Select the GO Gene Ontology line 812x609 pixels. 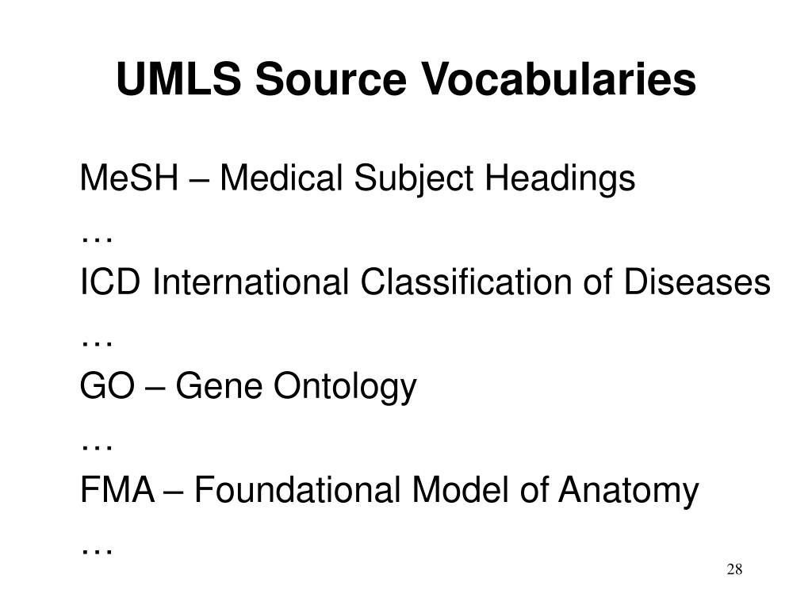click(248, 387)
